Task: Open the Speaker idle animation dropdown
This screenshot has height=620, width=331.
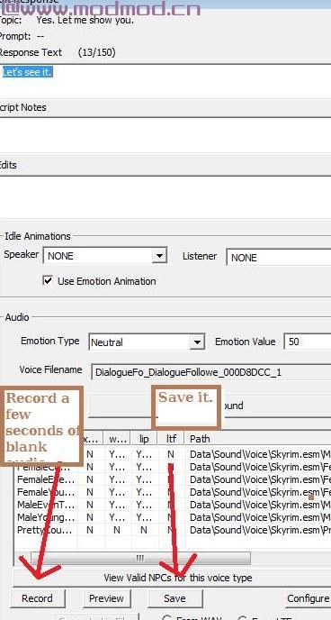Action: tap(105, 255)
